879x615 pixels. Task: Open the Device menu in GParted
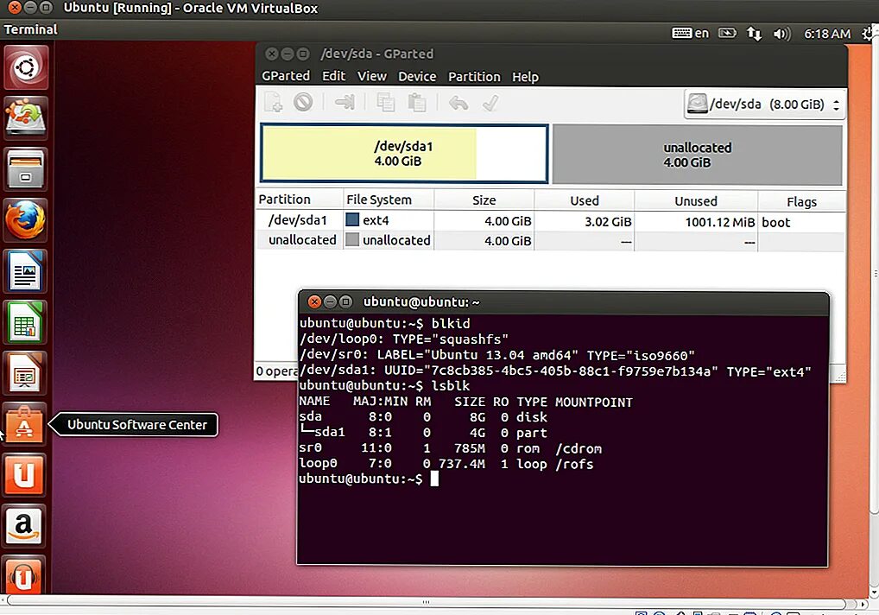[417, 76]
